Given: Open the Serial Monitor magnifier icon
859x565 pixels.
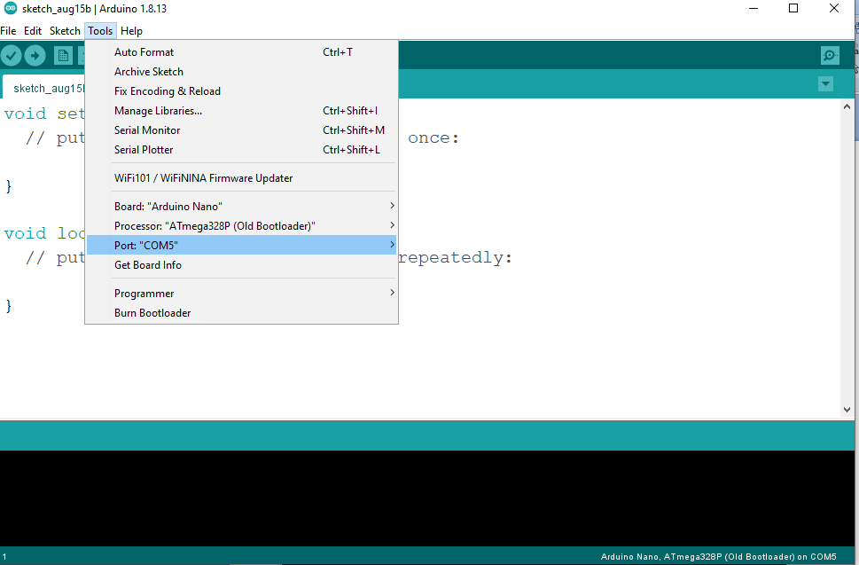Looking at the screenshot, I should pos(830,55).
